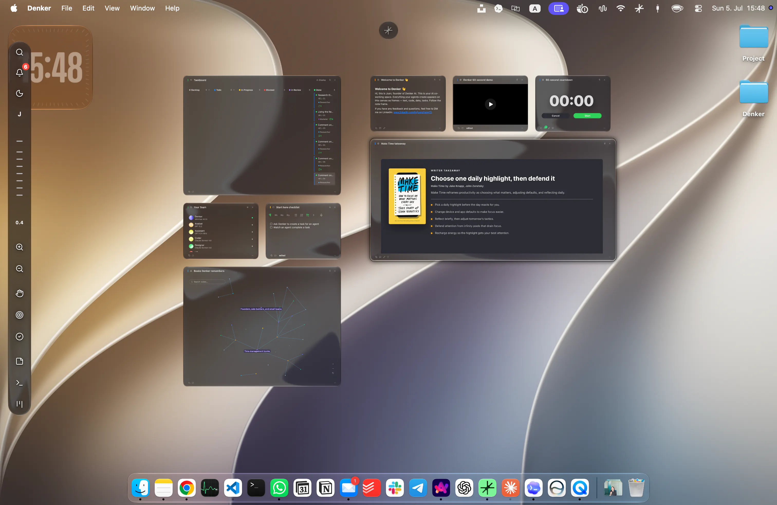The height and width of the screenshot is (505, 777).
Task: Apply Heading 2 in checklist toolbar
Action: coord(282,215)
